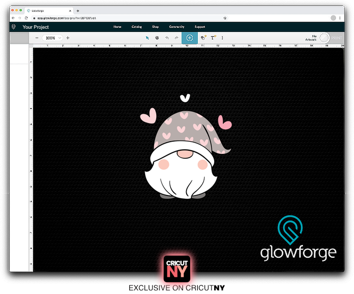Open the 100% zoom level dropdown
The image size is (354, 294).
click(x=53, y=38)
